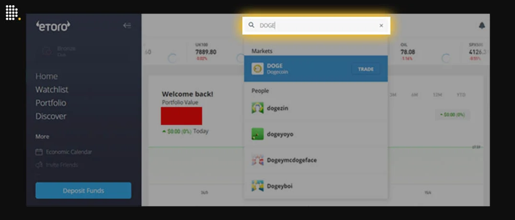This screenshot has height=220, width=515.
Task: Open the dogeyoyo profile
Action: 316,134
